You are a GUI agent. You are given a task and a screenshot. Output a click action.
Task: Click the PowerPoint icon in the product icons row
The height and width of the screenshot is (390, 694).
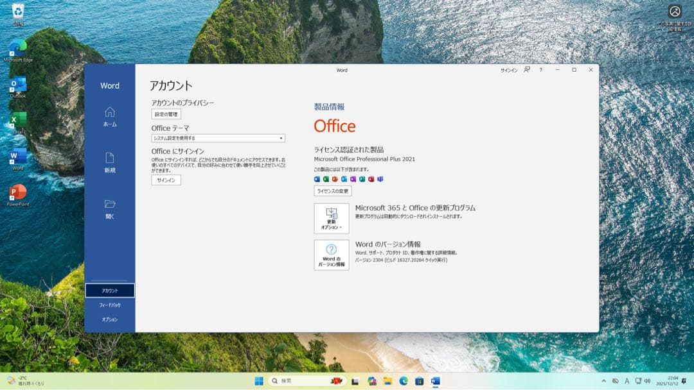click(x=334, y=179)
